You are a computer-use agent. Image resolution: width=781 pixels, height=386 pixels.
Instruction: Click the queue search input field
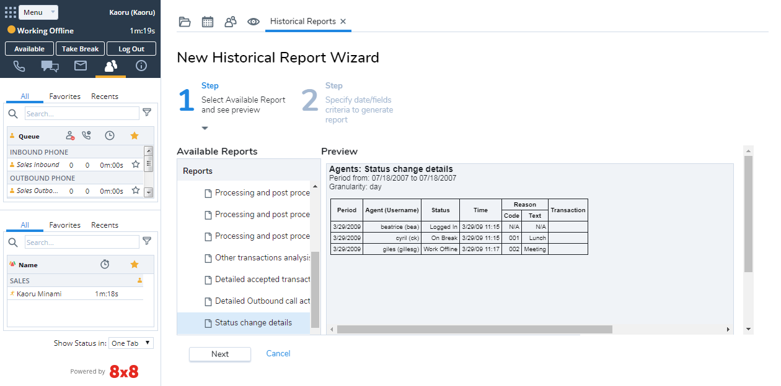pyautogui.click(x=82, y=113)
